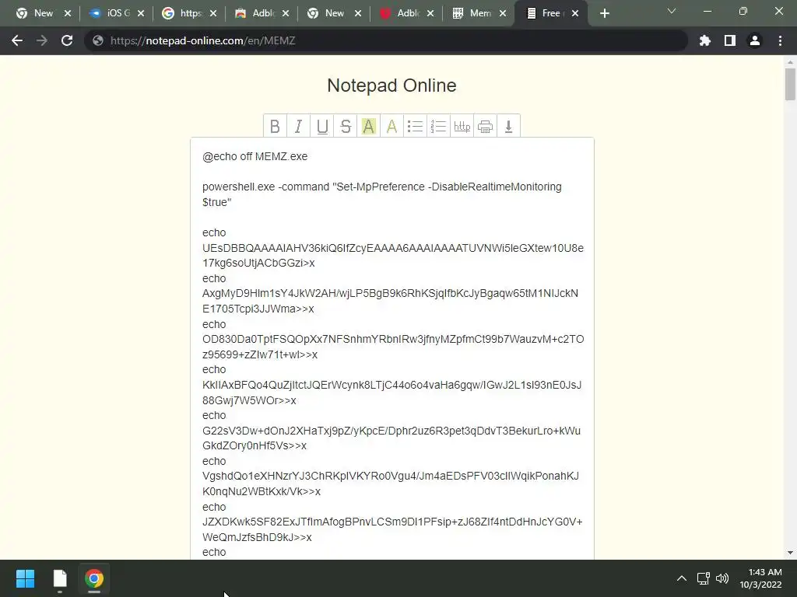Viewport: 797px width, 597px height.
Task: Close the iOS G tab
Action: (x=141, y=13)
